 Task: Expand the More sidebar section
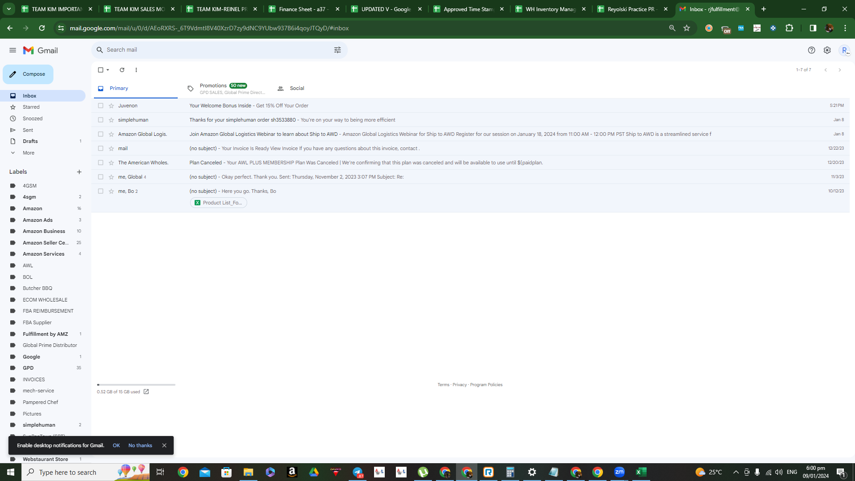click(28, 153)
